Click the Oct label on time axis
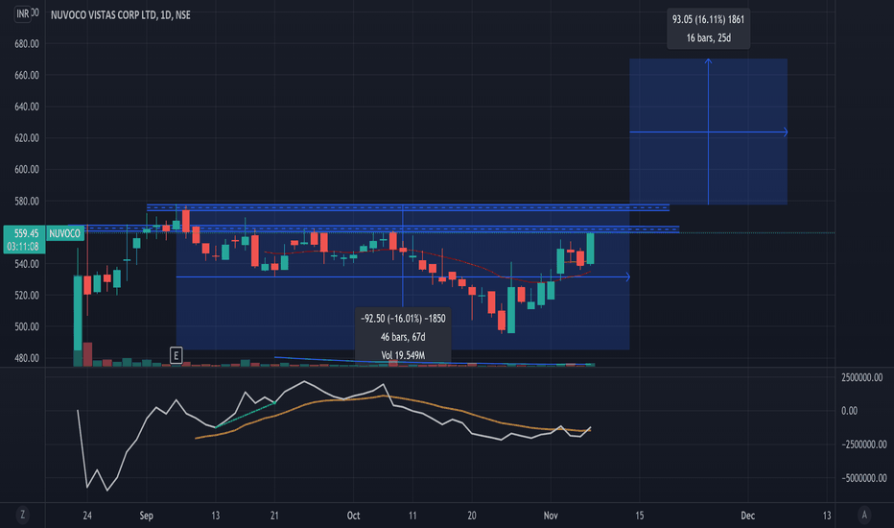 click(354, 516)
